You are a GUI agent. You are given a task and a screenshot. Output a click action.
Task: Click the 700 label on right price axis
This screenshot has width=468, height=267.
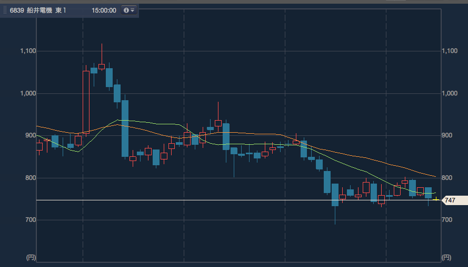(x=447, y=220)
